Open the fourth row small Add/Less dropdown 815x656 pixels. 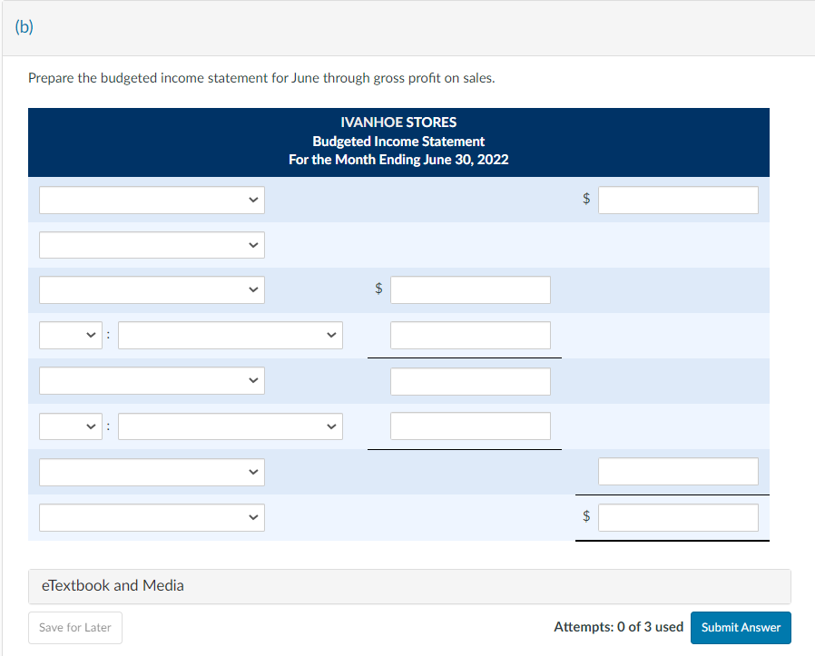tap(71, 336)
